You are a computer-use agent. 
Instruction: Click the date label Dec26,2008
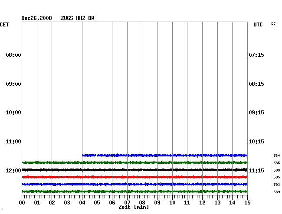[x=37, y=18]
